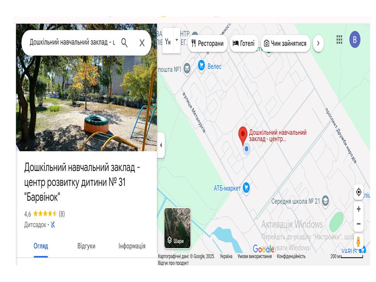Filter by Ресторани chip

[x=208, y=43]
